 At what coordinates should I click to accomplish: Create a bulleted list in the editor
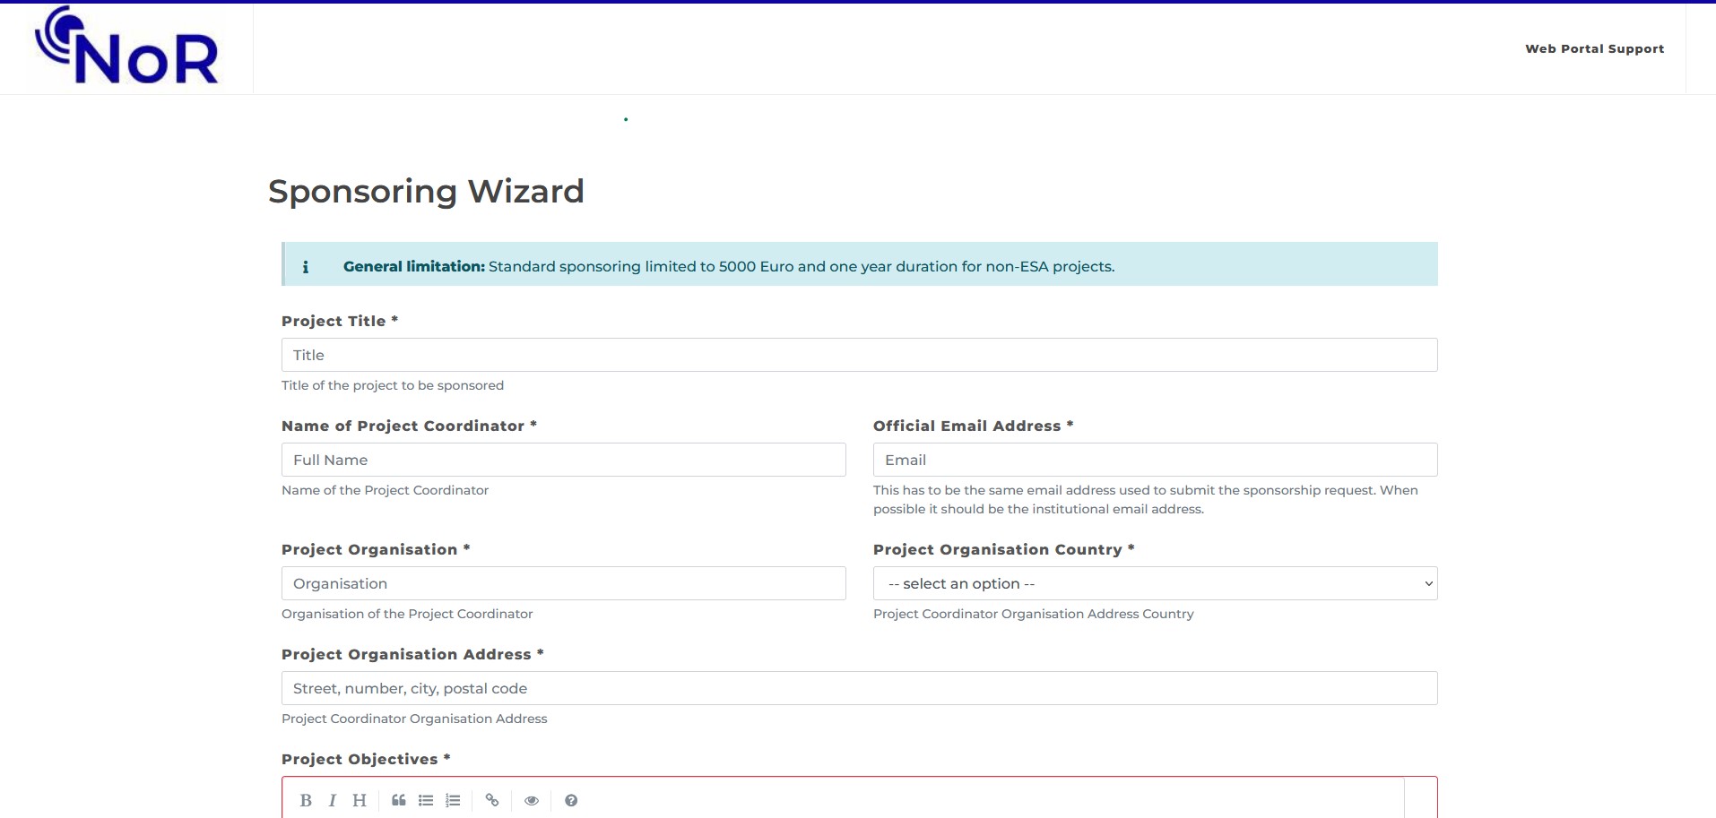(426, 800)
